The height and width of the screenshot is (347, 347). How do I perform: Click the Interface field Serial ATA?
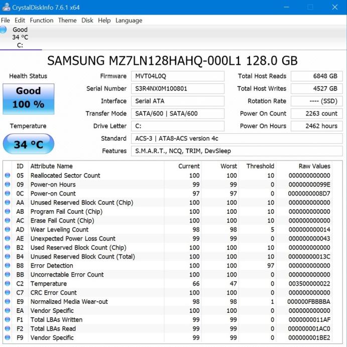(x=178, y=101)
